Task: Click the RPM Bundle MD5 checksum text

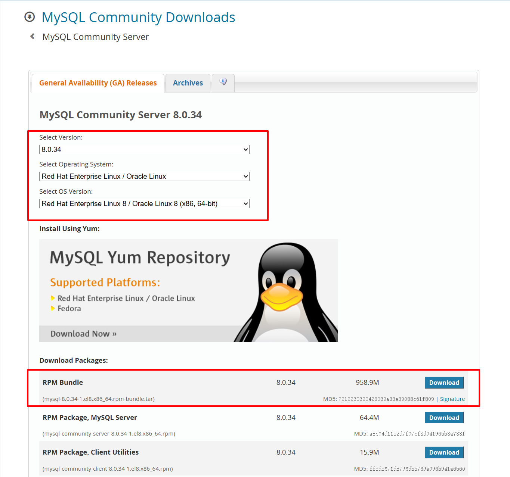Action: pyautogui.click(x=378, y=399)
